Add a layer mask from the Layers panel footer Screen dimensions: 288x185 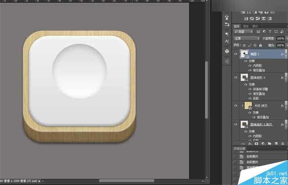[256, 143]
